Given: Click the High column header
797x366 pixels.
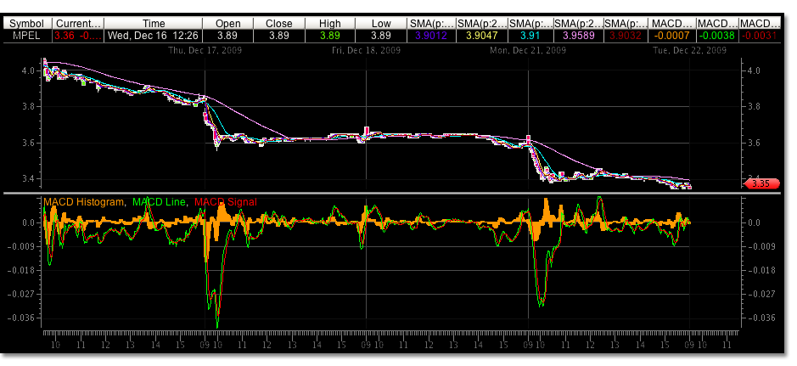Looking at the screenshot, I should [x=328, y=24].
